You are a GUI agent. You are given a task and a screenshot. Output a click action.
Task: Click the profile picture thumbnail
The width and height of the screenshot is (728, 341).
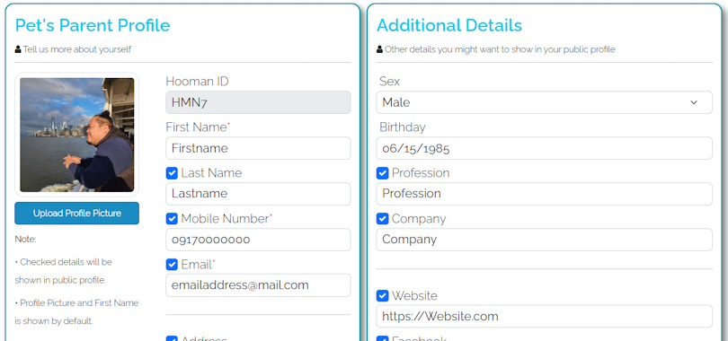coord(76,135)
